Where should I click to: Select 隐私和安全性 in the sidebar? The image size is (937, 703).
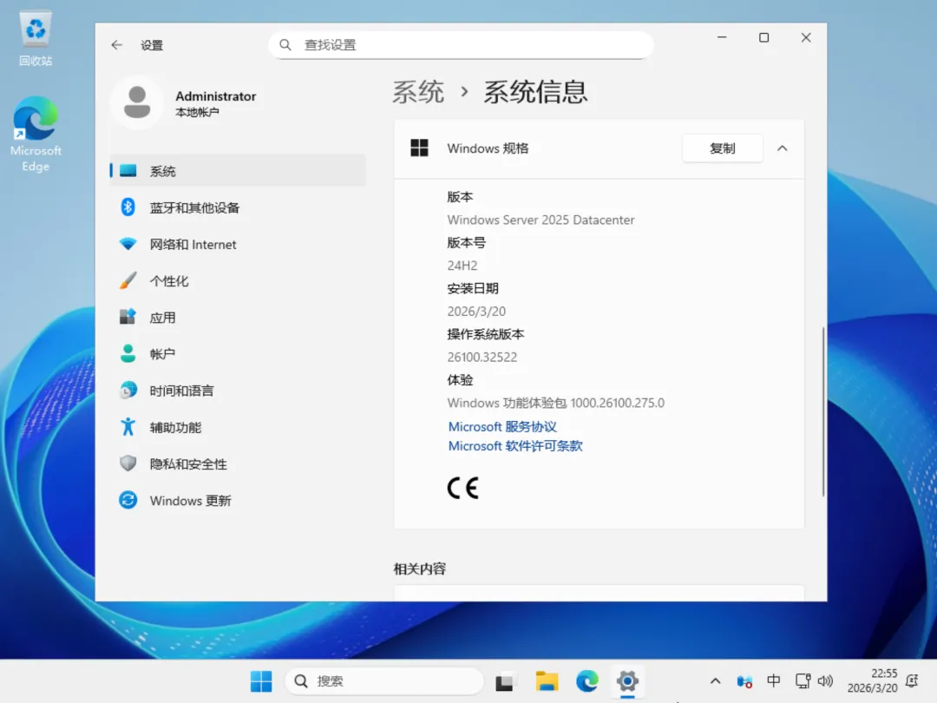pos(238,463)
